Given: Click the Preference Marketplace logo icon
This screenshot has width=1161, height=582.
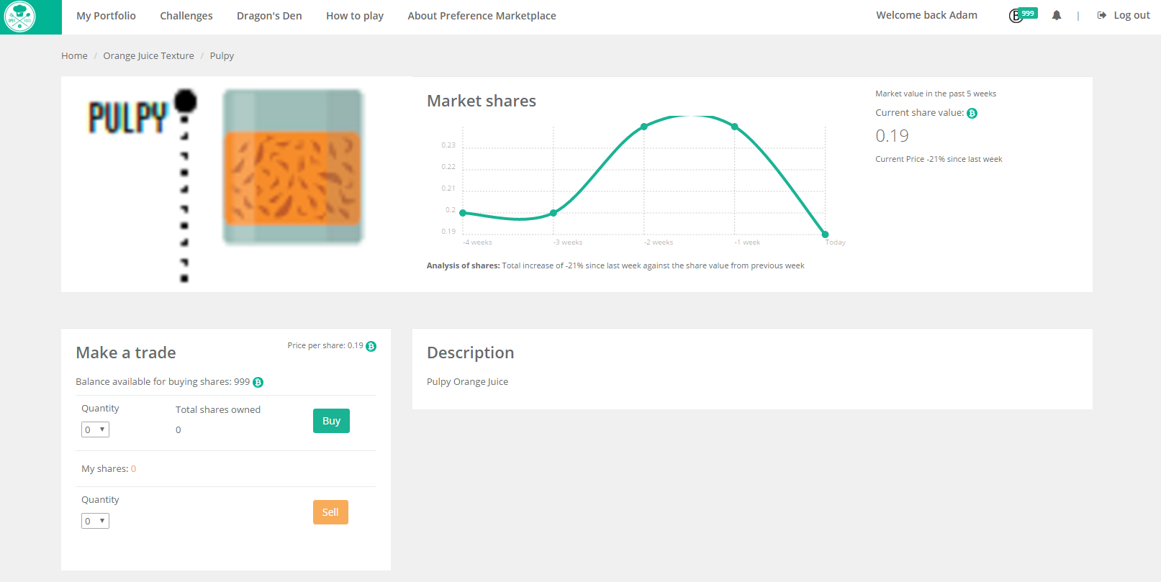Looking at the screenshot, I should tap(20, 17).
